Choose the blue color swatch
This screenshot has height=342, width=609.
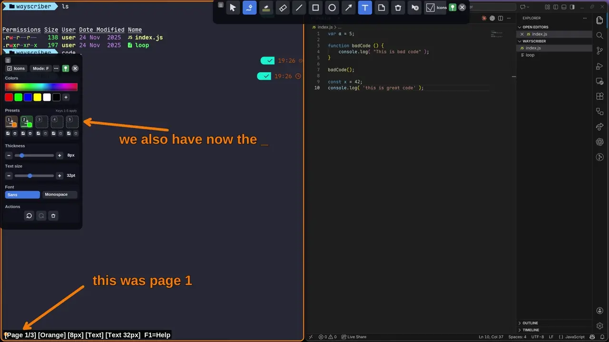pos(28,97)
